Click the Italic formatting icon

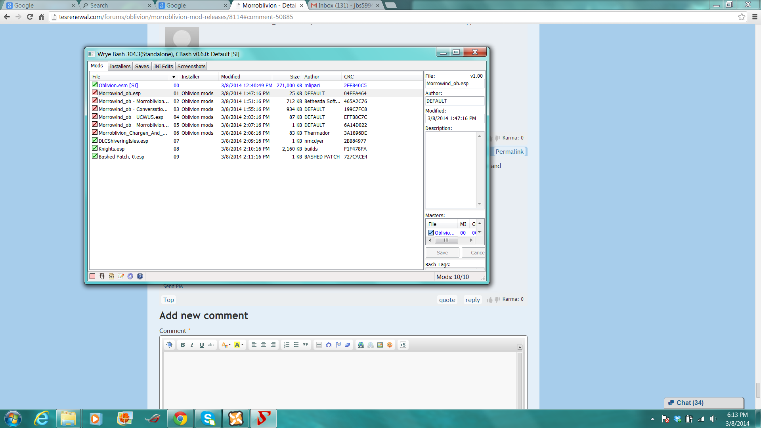click(192, 345)
